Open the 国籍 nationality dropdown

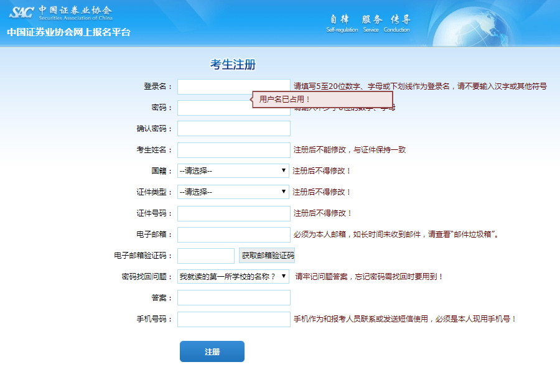pos(233,170)
